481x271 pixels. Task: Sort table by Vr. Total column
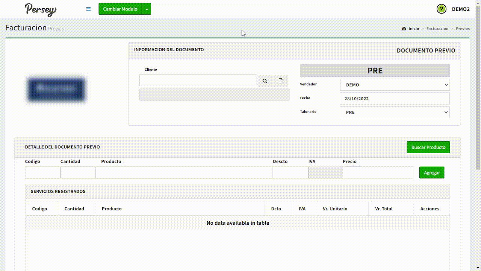click(384, 209)
